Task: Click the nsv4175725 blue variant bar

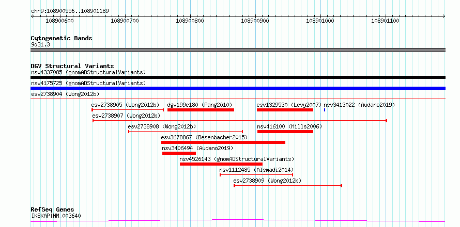Action: [x=238, y=88]
